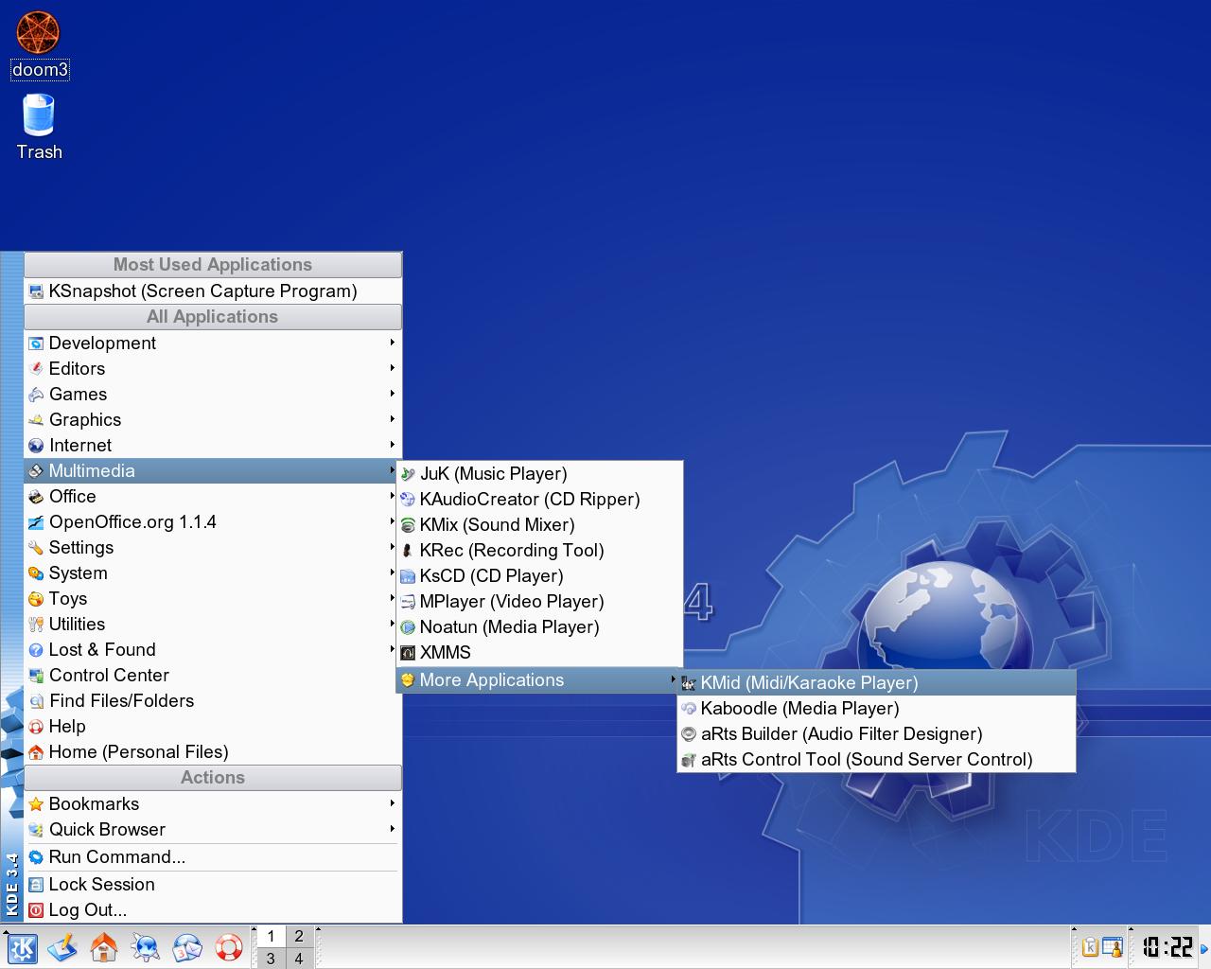Viewport: 1211px width, 969px height.
Task: Open Help from the K menu
Action: coord(213,727)
